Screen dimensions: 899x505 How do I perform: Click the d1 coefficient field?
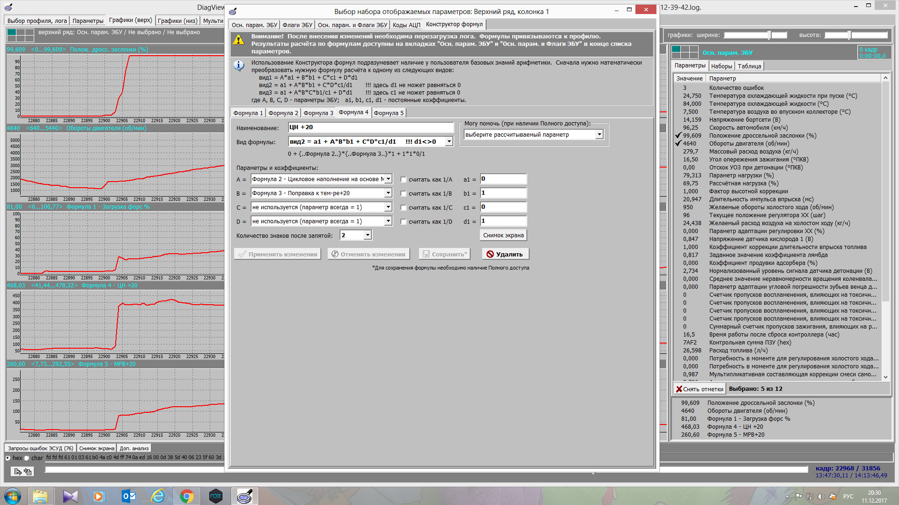click(503, 221)
